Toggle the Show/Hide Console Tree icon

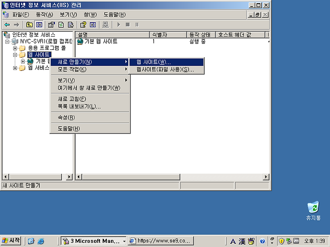(x=39, y=25)
